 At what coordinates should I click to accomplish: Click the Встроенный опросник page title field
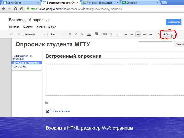pos(114,56)
